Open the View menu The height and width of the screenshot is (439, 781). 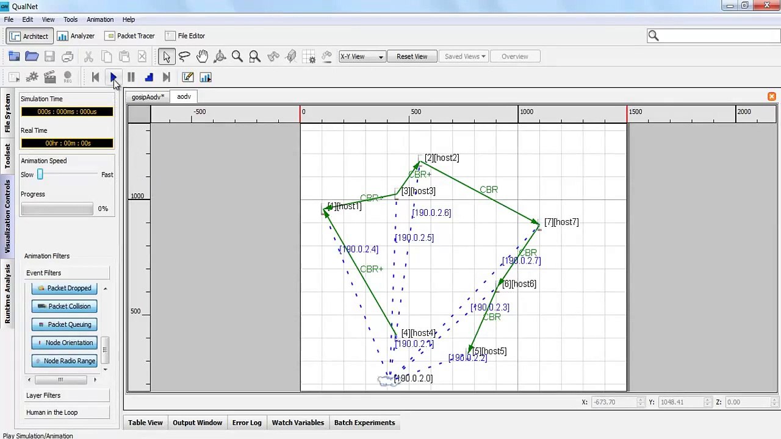coord(48,20)
